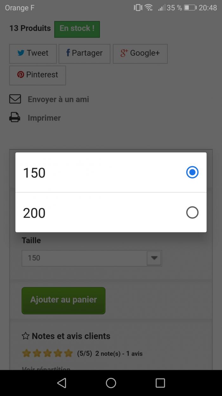Tap the Pinterest logo icon
The width and height of the screenshot is (222, 396).
click(21, 75)
